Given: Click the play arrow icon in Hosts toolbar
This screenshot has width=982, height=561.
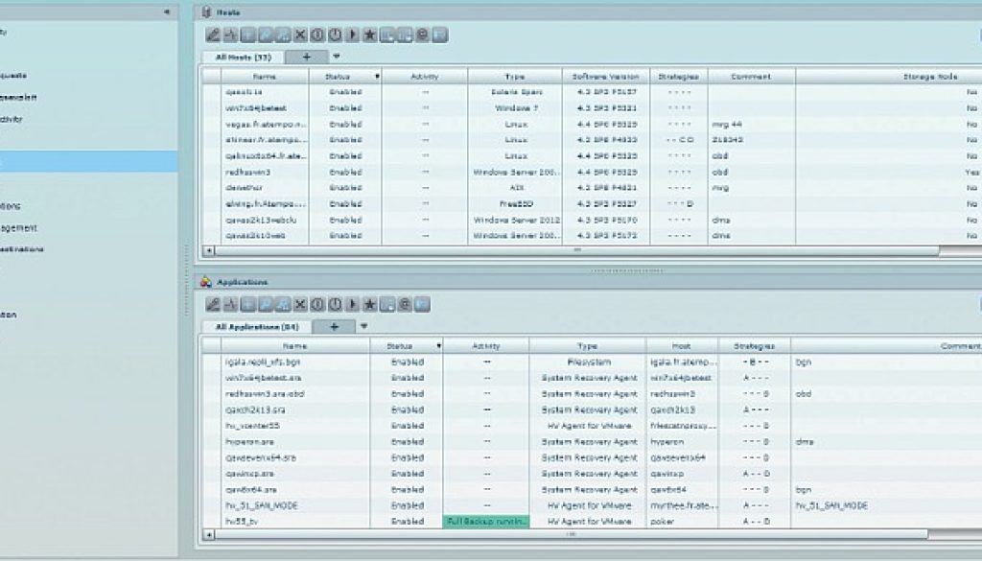Looking at the screenshot, I should coord(352,35).
